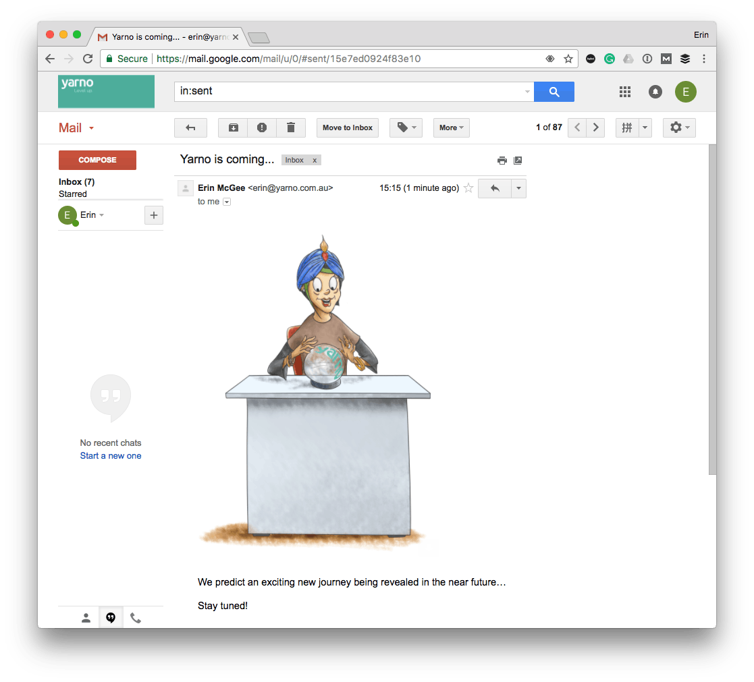
Task: Report spam using the exclamation icon
Action: coord(262,128)
